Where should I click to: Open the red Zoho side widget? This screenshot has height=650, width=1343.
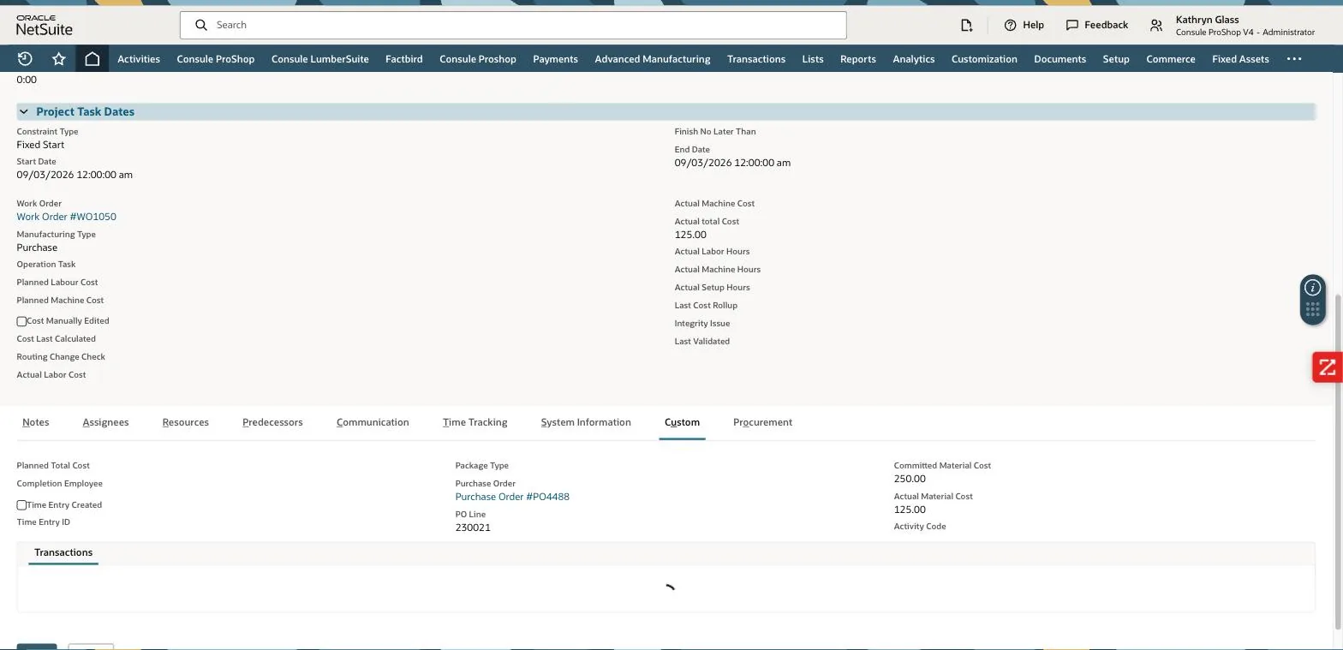(1327, 367)
